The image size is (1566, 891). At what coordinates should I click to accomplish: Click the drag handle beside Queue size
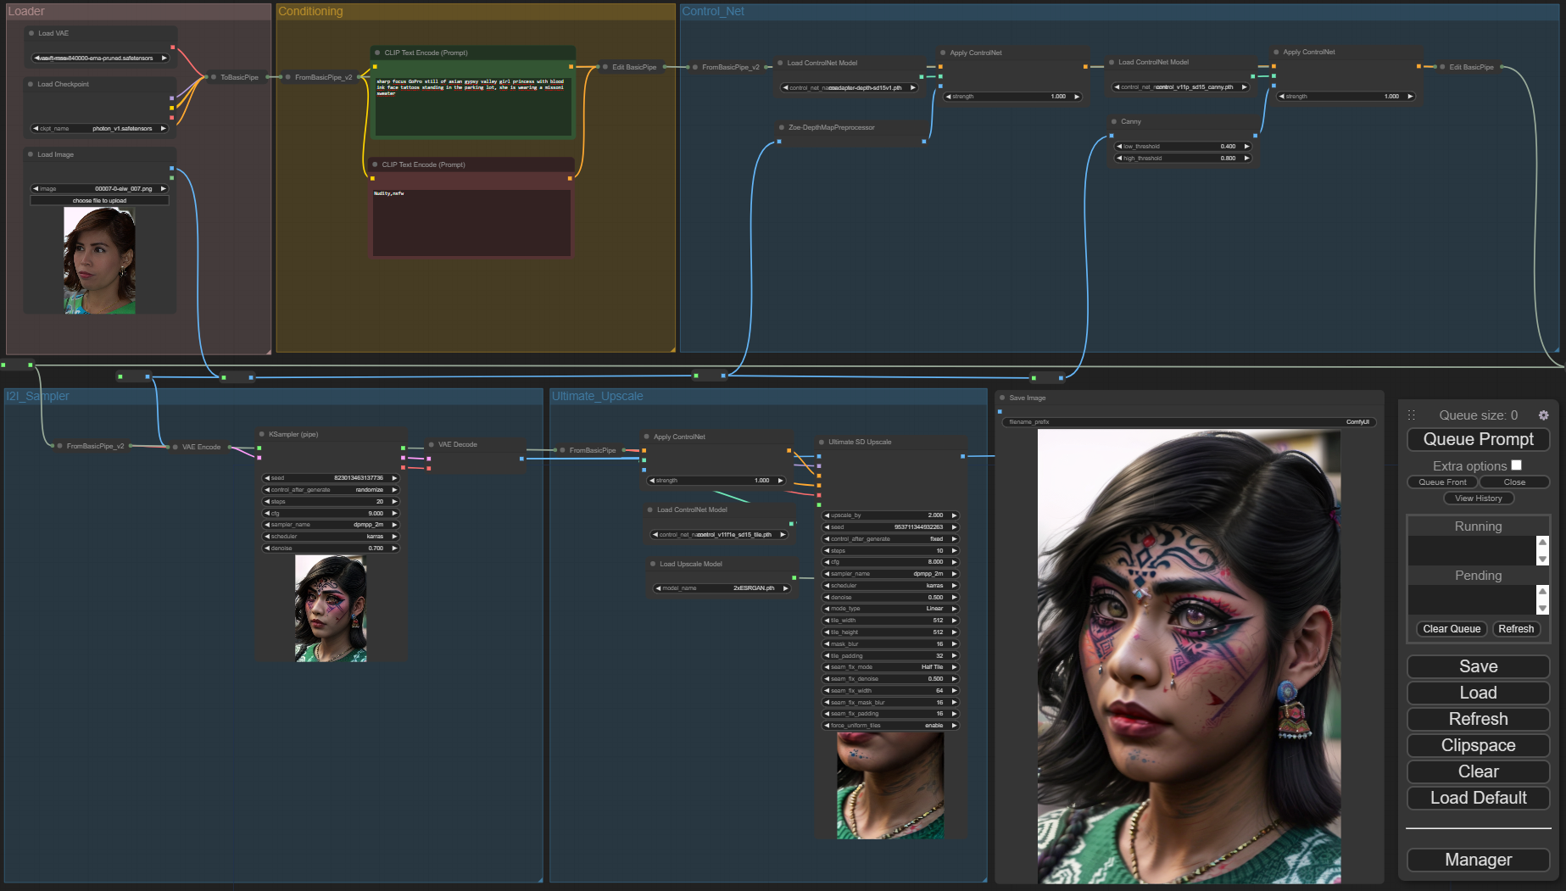point(1412,415)
